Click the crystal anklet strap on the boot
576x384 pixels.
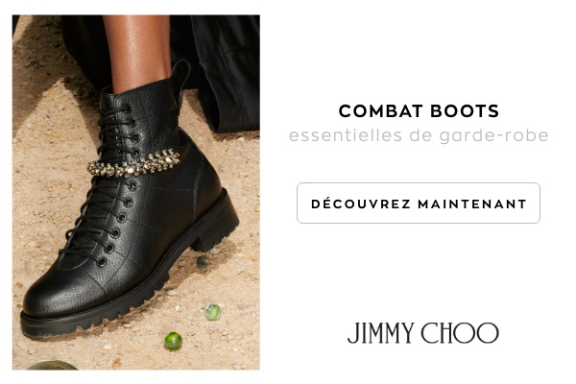[x=134, y=164]
